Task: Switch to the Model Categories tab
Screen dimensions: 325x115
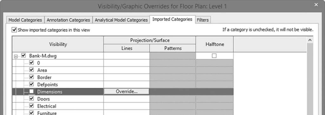Action: 25,20
